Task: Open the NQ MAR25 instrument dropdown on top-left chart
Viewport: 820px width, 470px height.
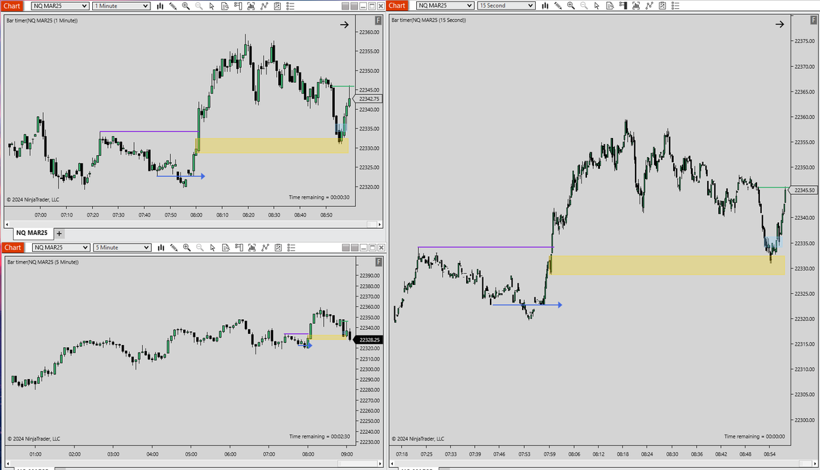Action: [x=58, y=5]
